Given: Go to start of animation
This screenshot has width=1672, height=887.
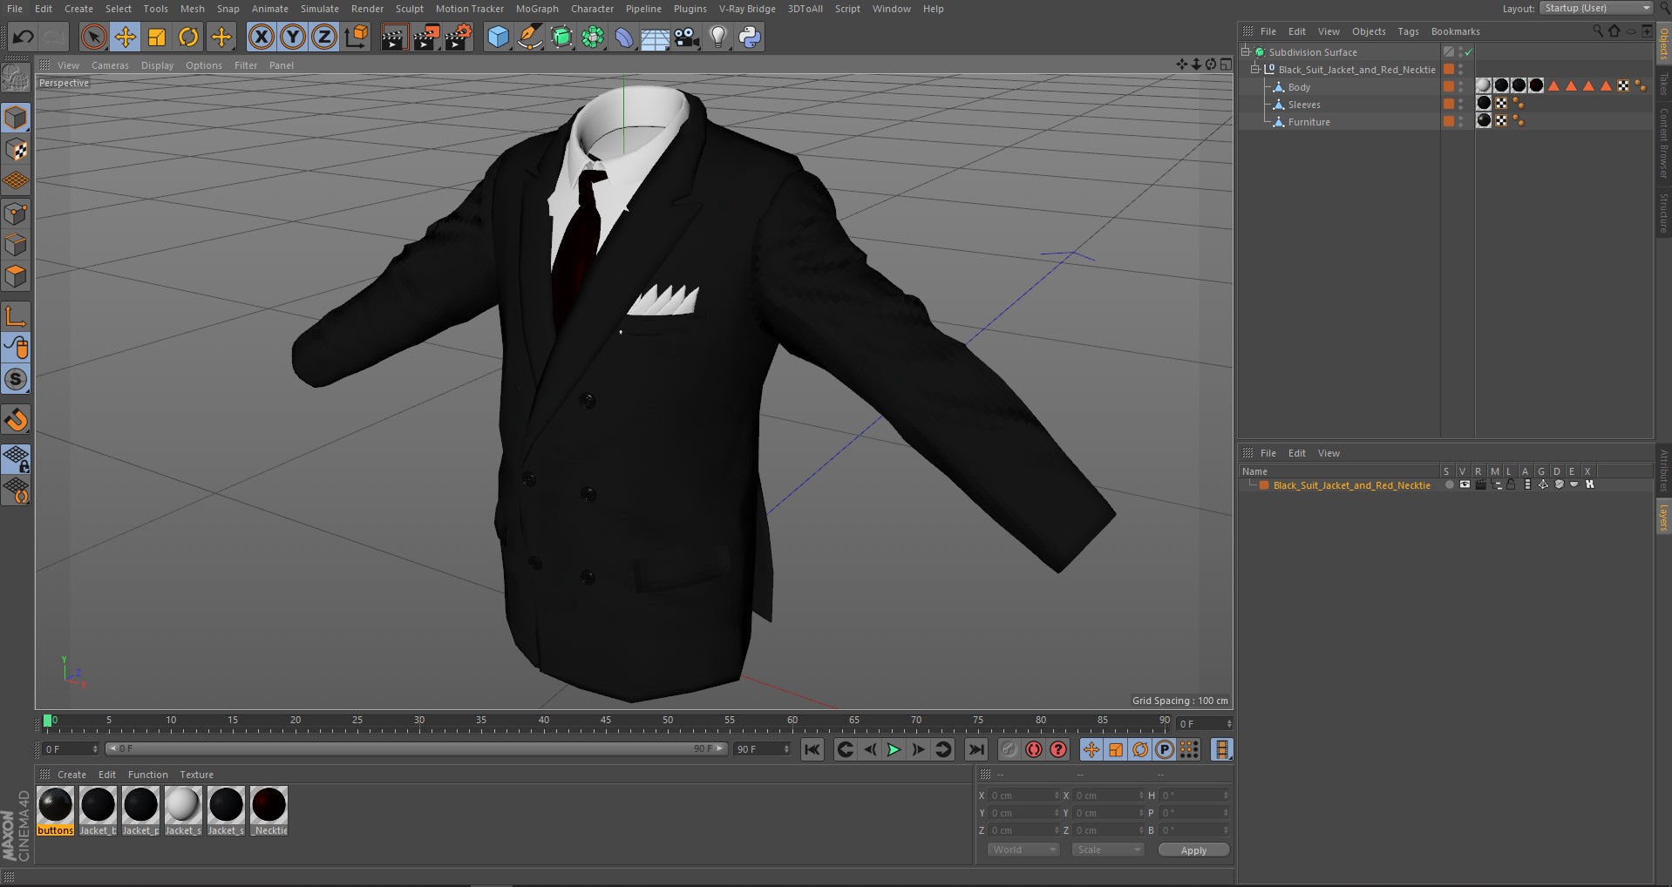Looking at the screenshot, I should [812, 749].
